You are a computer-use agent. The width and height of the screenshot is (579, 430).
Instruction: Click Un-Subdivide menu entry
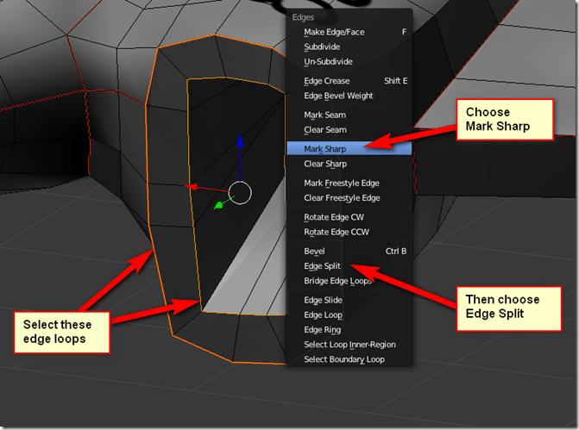pos(349,61)
